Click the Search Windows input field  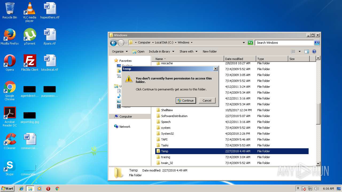[284, 43]
